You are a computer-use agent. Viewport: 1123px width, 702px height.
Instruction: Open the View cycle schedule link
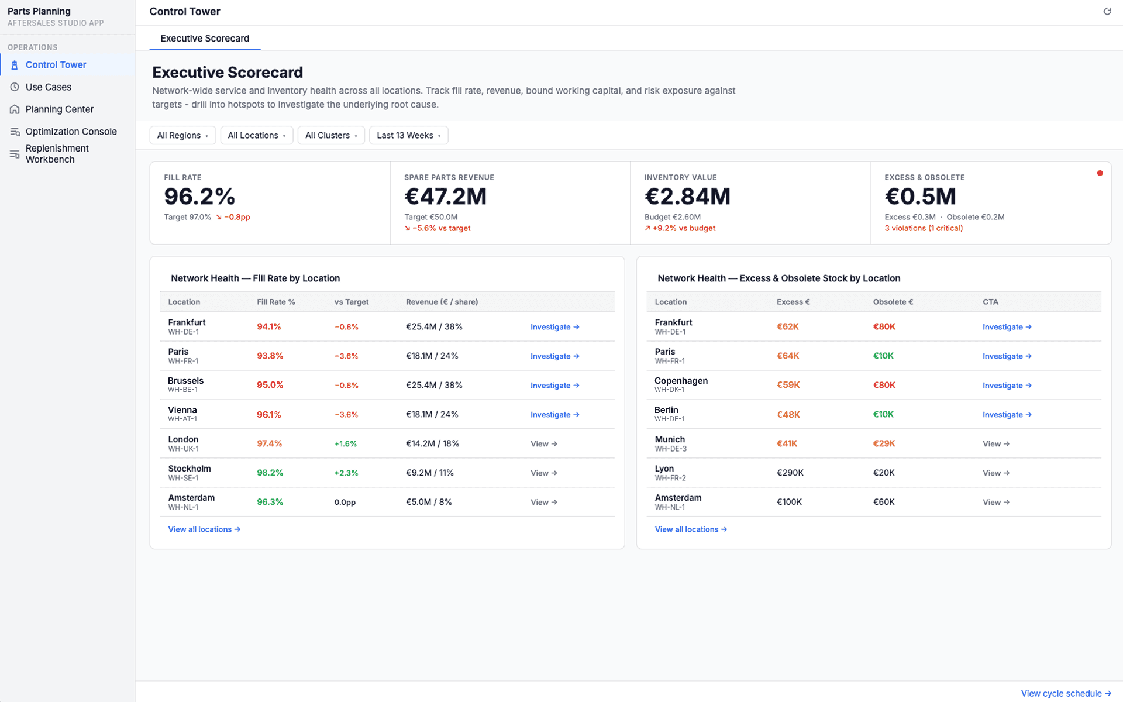tap(1066, 693)
